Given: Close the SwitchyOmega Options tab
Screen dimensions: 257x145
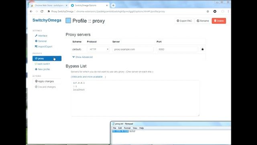Looking at the screenshot, I should tap(107, 5).
